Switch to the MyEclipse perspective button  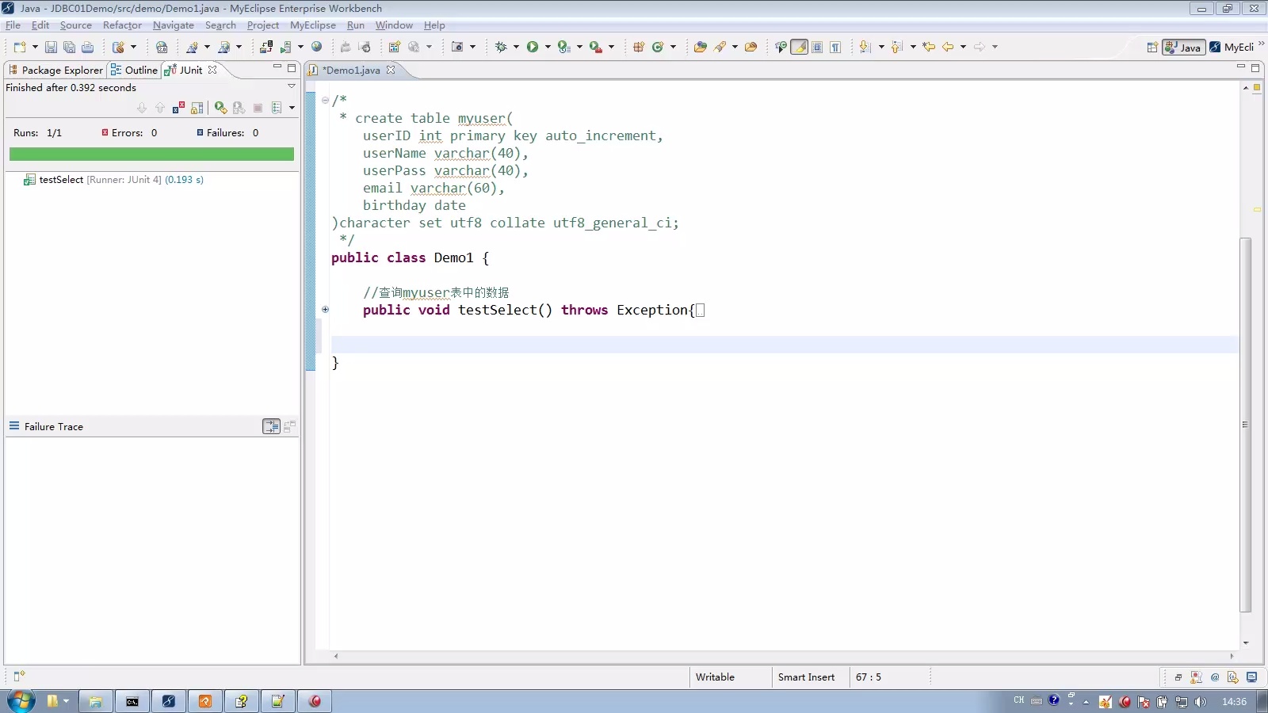[1232, 48]
